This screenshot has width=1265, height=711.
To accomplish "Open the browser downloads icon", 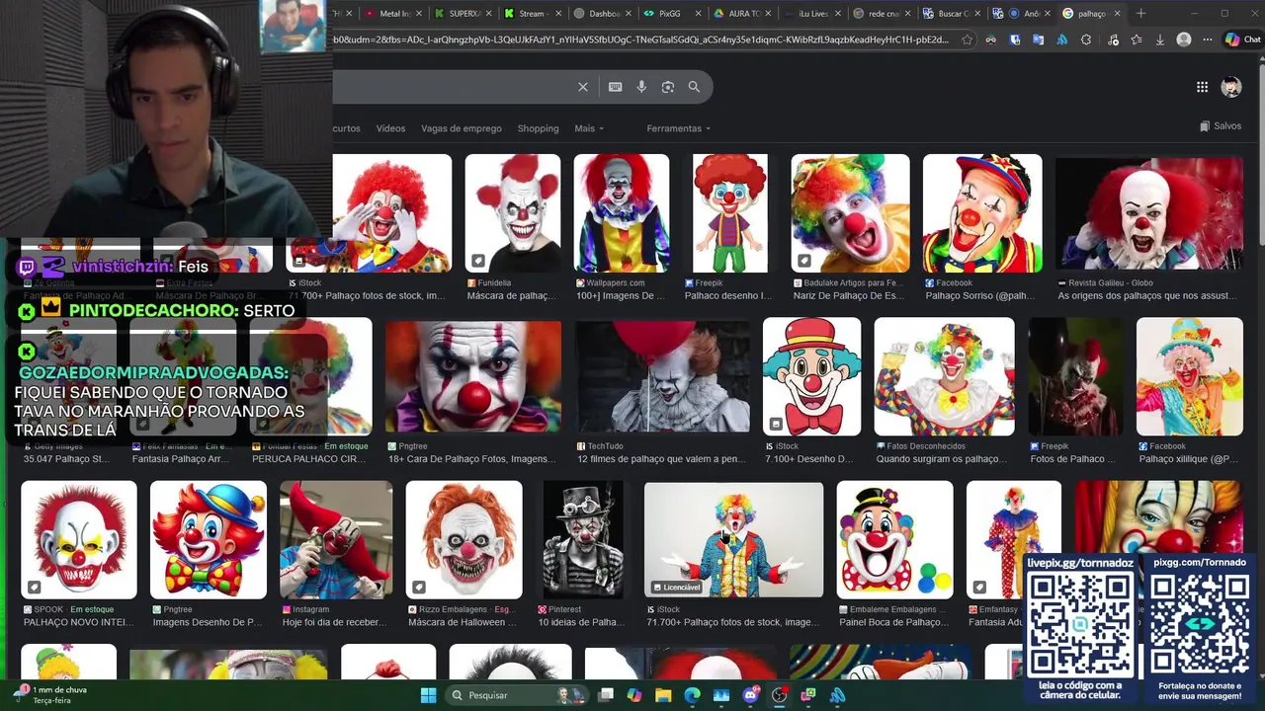I will coord(1160,39).
